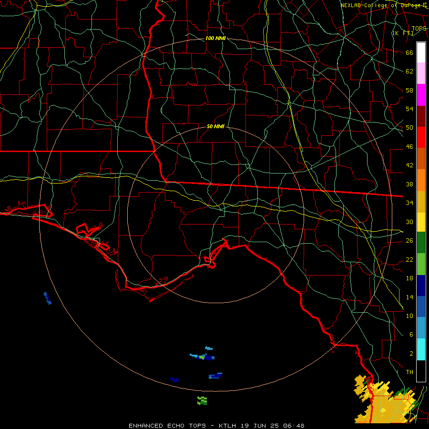Screen dimensions: 429x429
Task: Click the legend value "30"
Action: point(409,222)
